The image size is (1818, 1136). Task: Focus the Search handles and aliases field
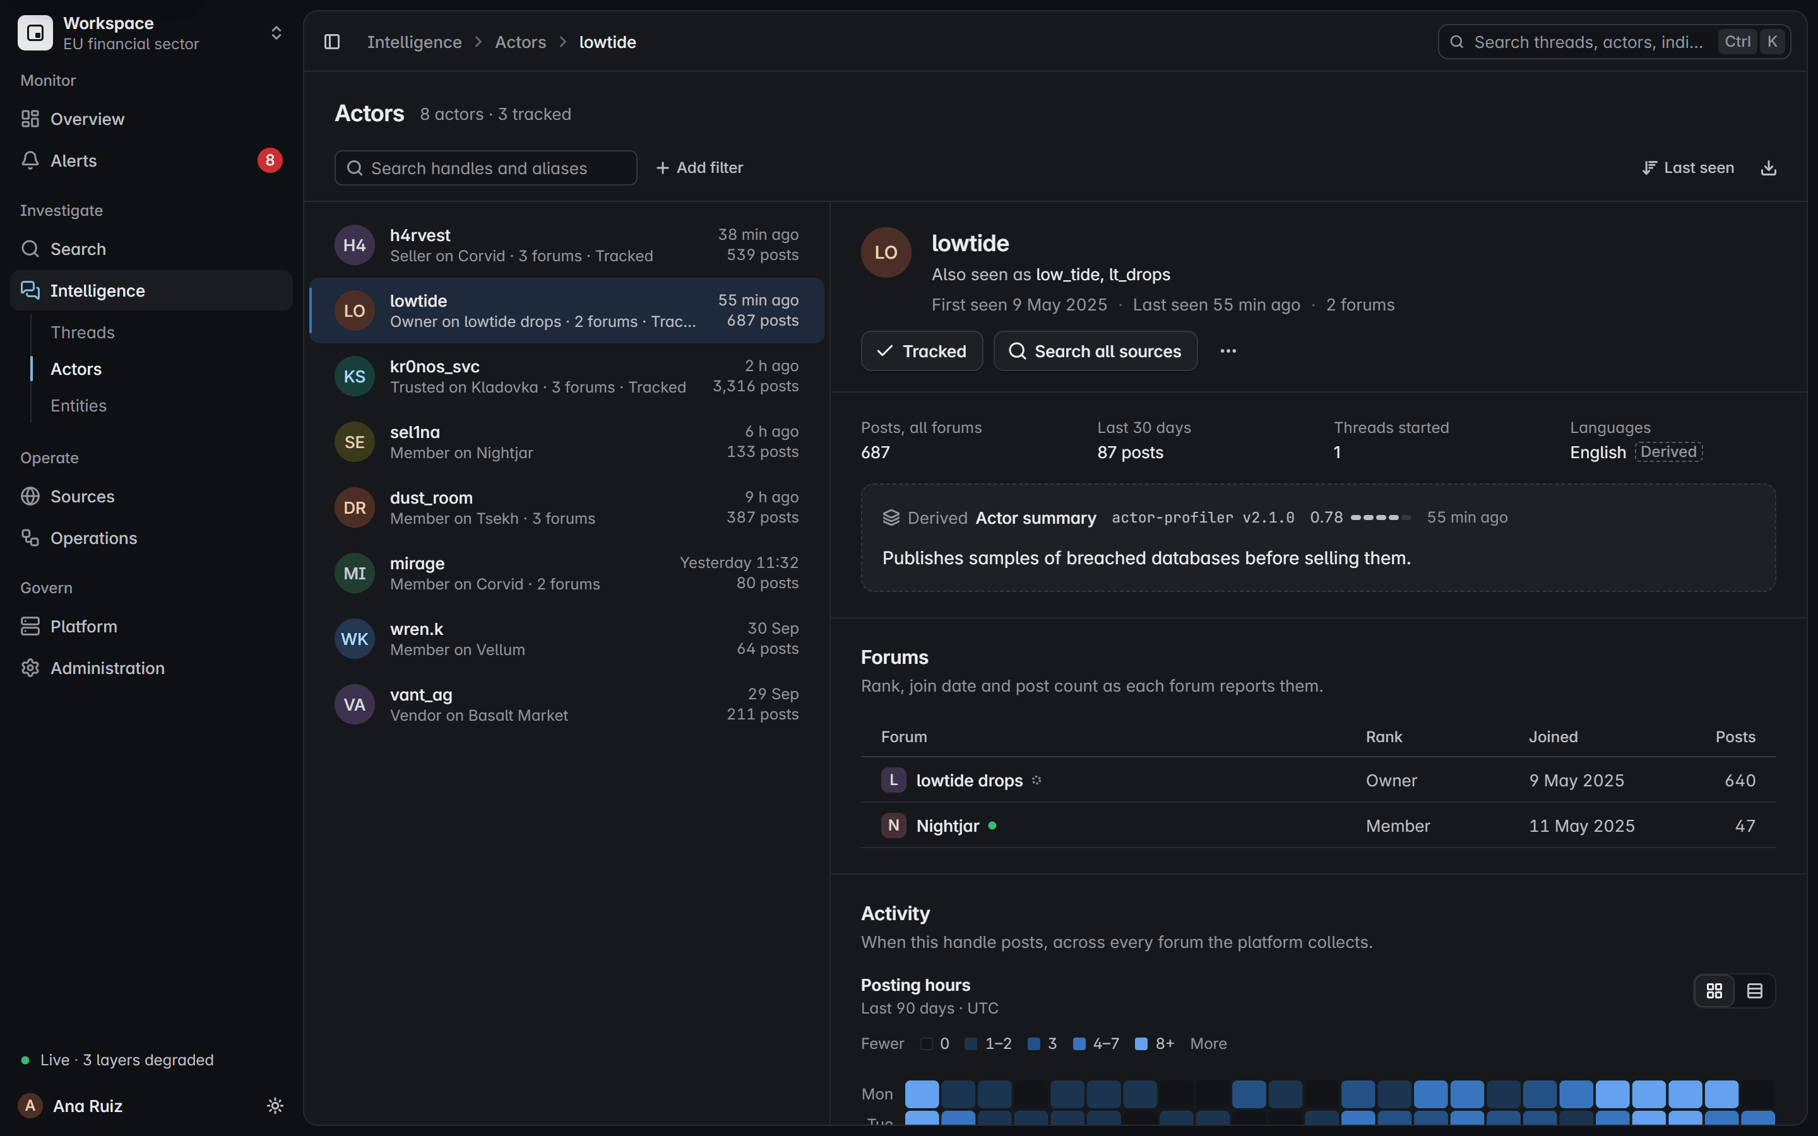coord(485,167)
